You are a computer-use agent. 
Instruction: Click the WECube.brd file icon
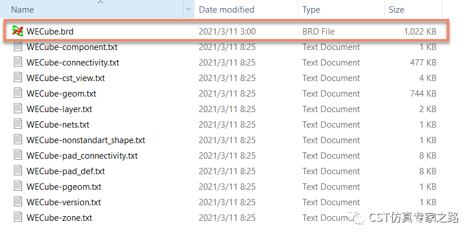[x=17, y=31]
